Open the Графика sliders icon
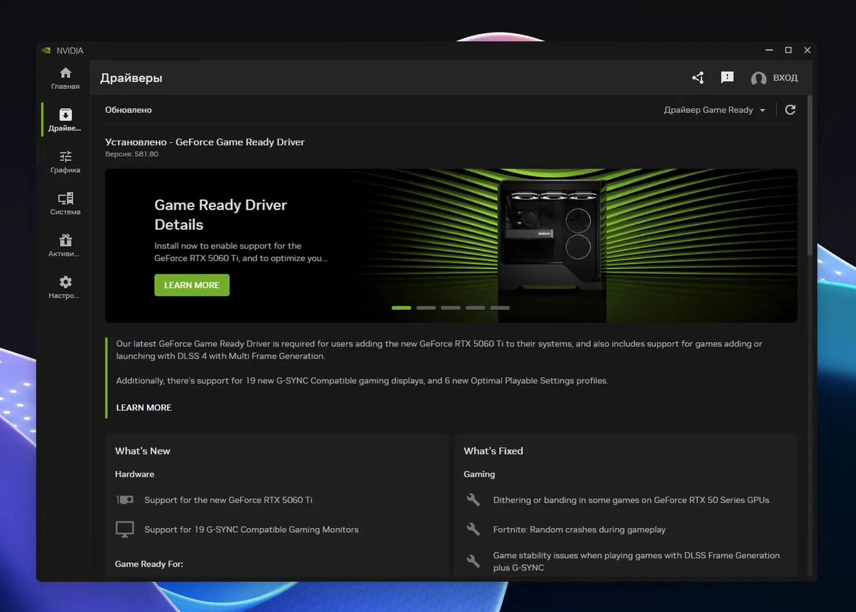This screenshot has width=856, height=612. coord(65,157)
